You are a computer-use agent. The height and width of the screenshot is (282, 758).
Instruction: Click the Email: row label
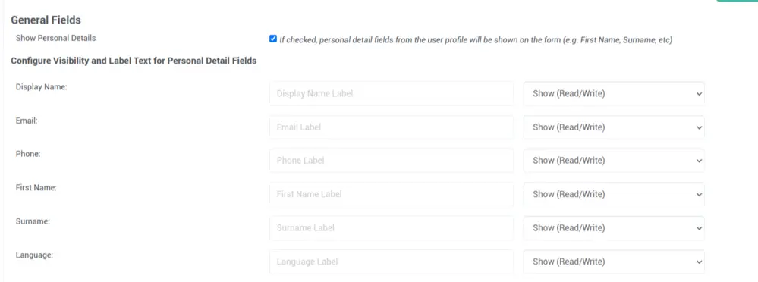click(27, 121)
